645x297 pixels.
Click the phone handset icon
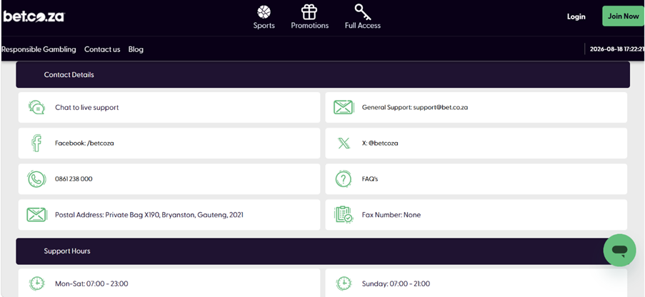pos(36,179)
